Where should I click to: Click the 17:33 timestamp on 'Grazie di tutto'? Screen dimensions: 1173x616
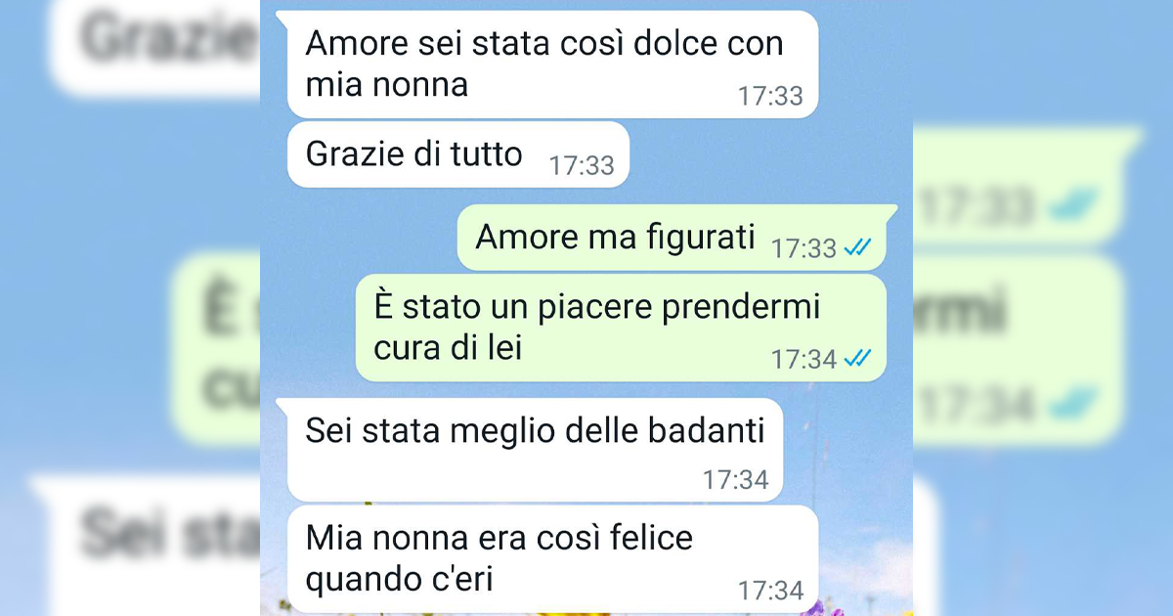point(582,165)
